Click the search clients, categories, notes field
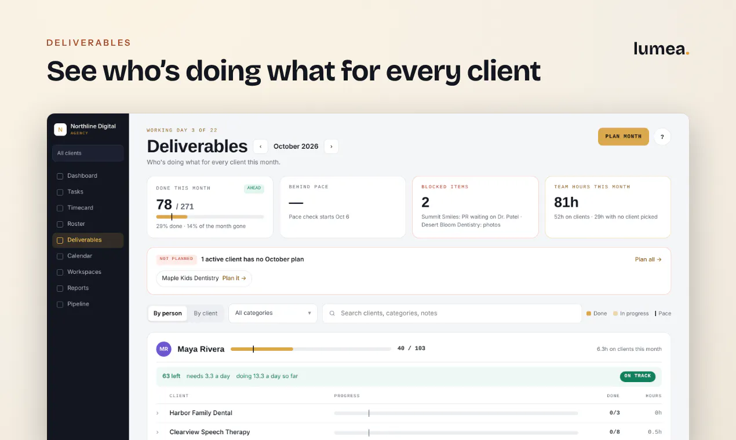 [x=452, y=313]
